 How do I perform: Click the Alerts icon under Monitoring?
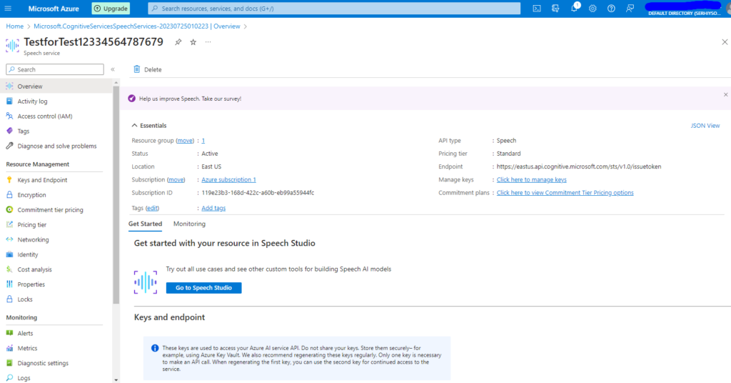point(9,333)
